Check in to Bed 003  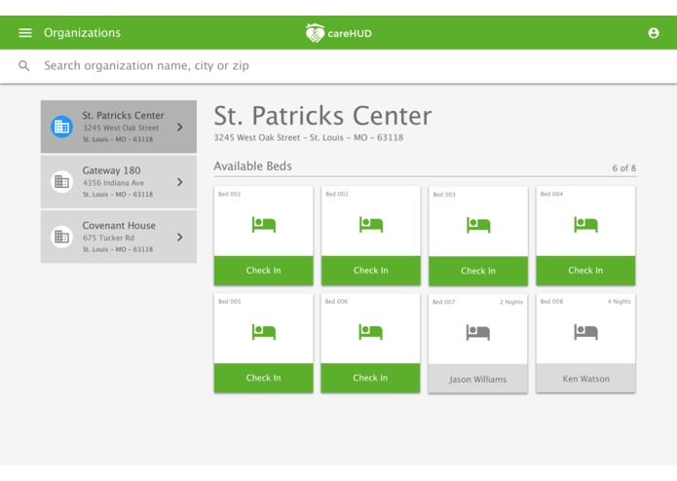click(478, 271)
